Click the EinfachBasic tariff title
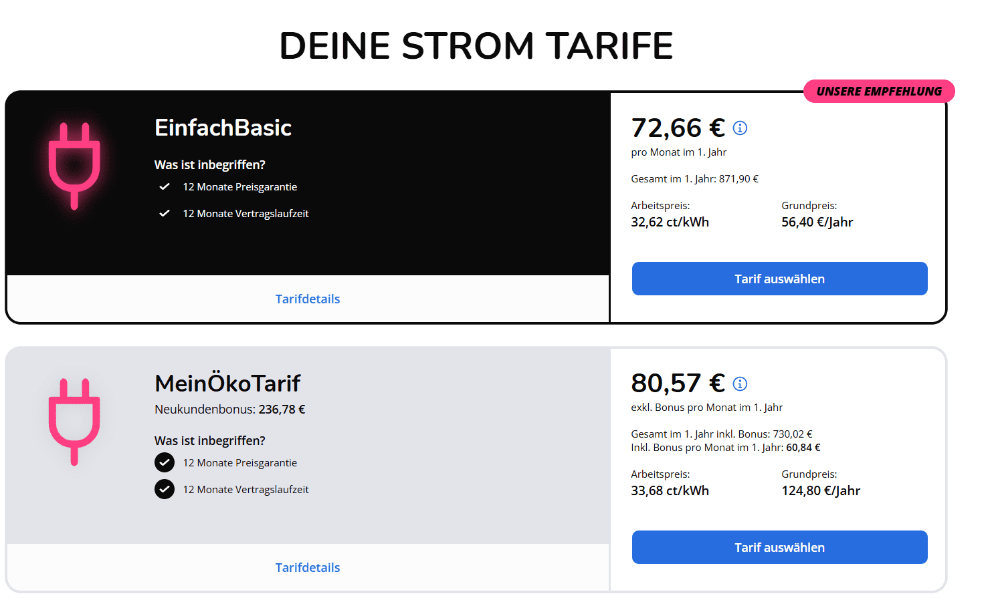Screen dimensions: 992x606 223,128
